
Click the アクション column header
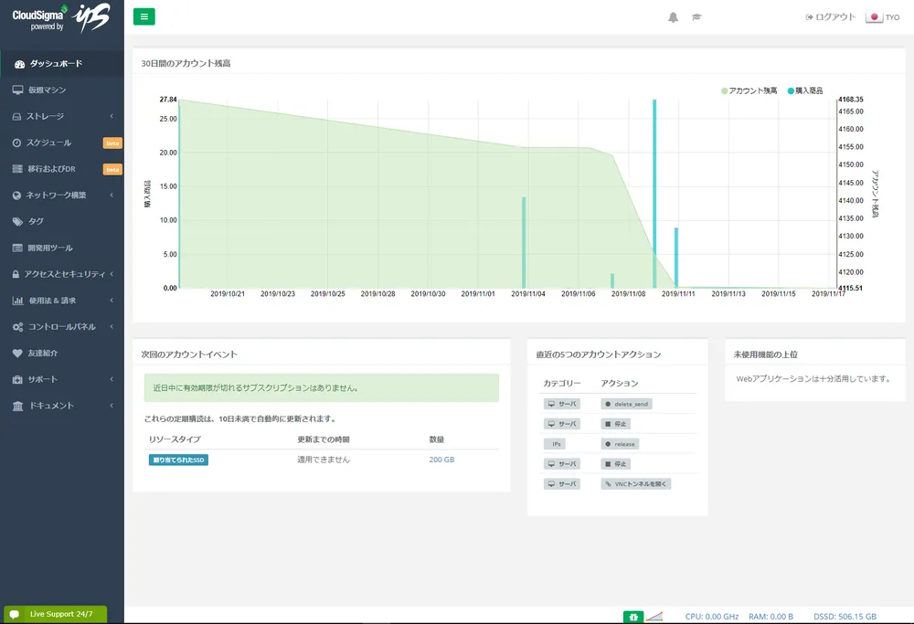click(x=620, y=384)
